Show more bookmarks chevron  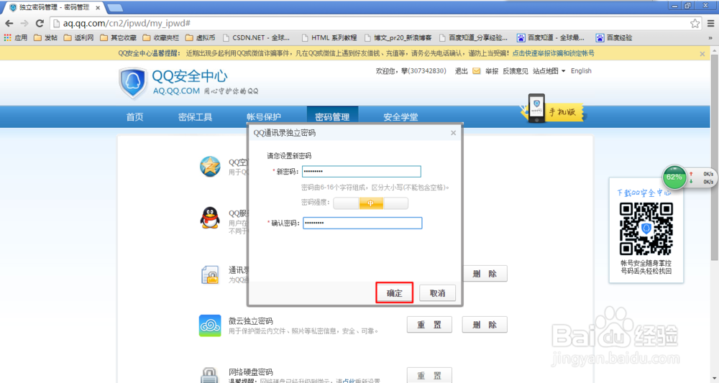click(x=710, y=38)
